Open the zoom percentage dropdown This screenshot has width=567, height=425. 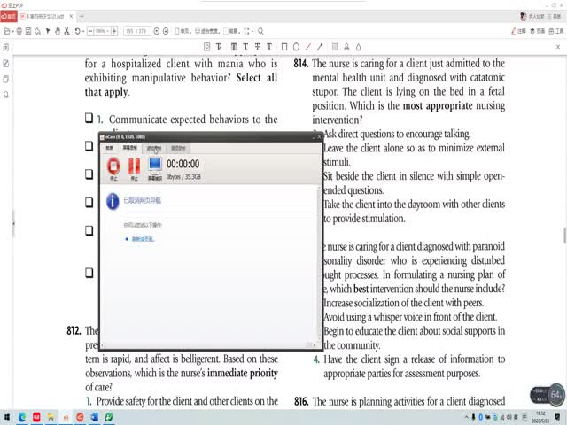click(104, 31)
